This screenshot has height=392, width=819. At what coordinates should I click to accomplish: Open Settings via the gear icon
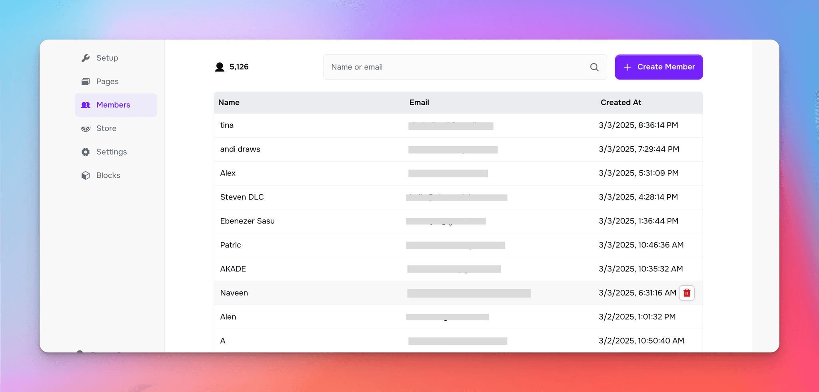[x=86, y=152]
